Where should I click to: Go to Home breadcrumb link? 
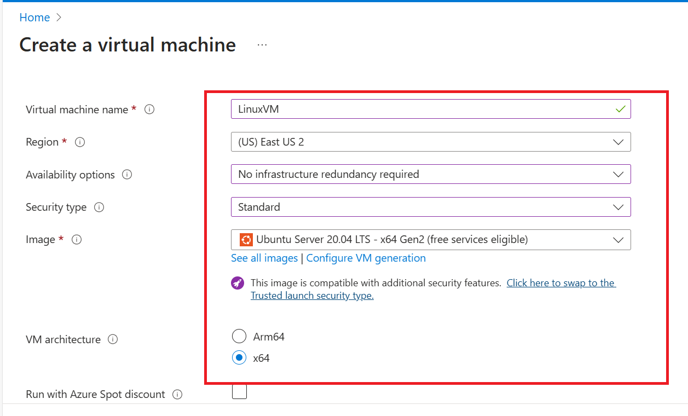click(x=34, y=18)
